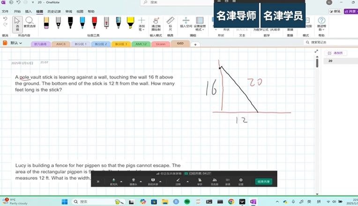Select the lasso select tool

click(x=30, y=22)
